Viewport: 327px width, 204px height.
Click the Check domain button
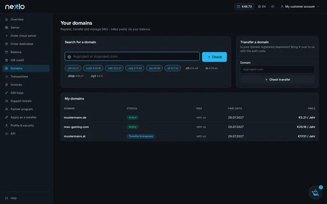point(214,57)
